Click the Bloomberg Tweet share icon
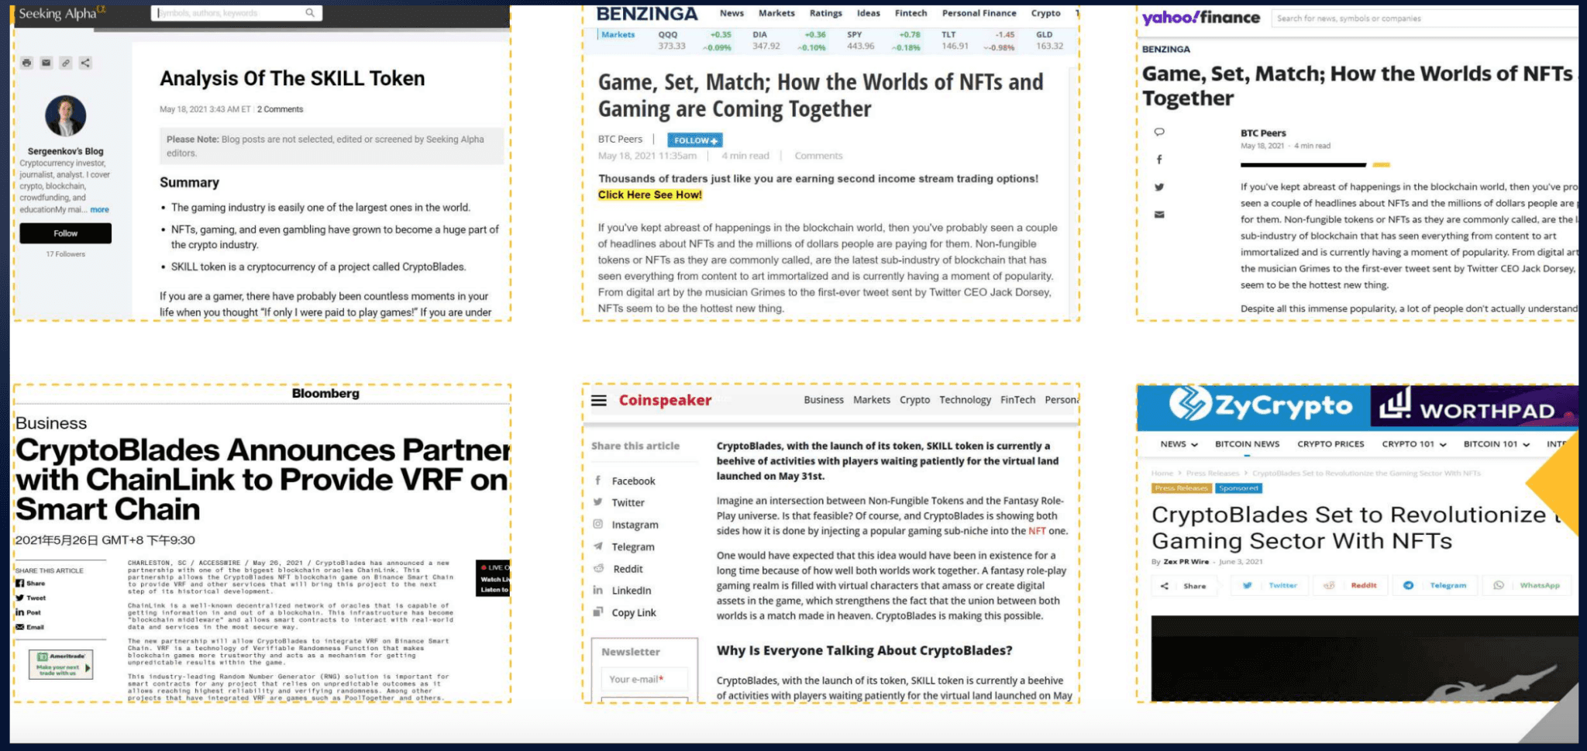Image resolution: width=1587 pixels, height=751 pixels. pos(20,598)
